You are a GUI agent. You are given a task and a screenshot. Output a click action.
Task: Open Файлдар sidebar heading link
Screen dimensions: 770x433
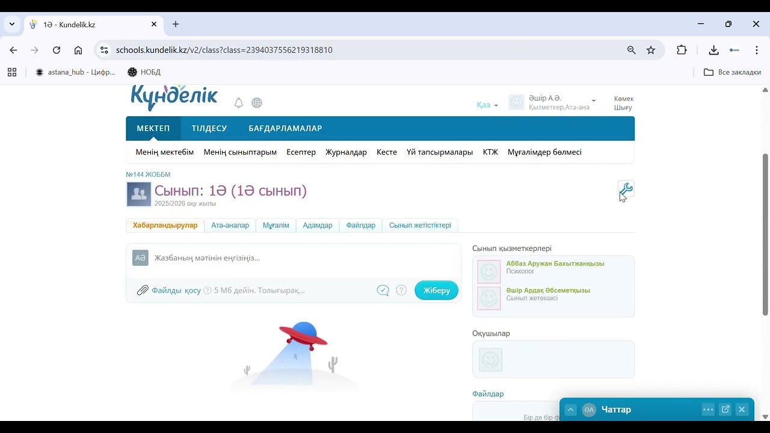point(488,394)
